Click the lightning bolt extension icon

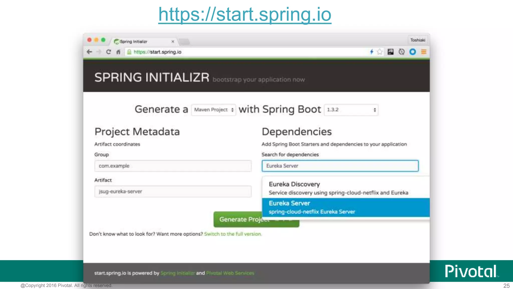[x=372, y=52]
